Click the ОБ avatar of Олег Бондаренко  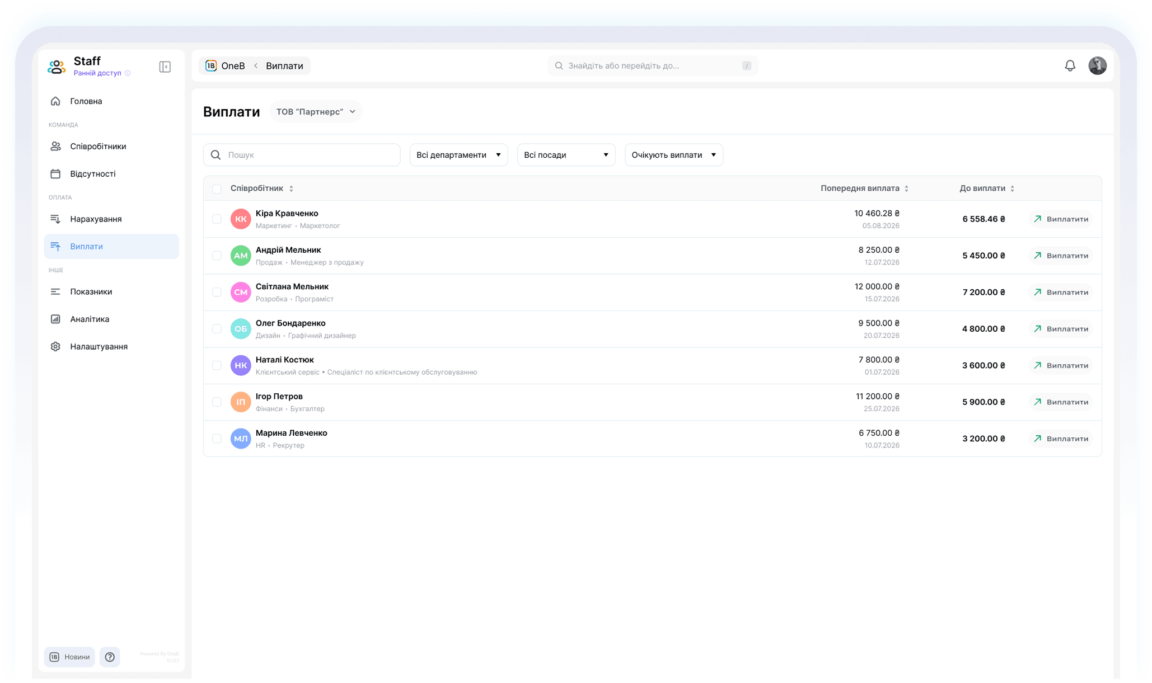point(241,329)
